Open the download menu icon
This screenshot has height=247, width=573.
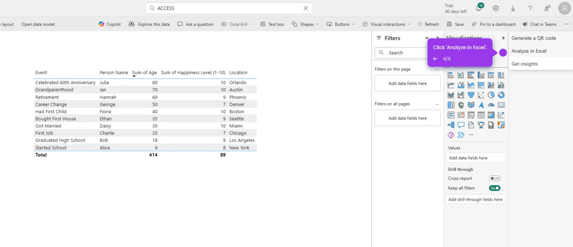pyautogui.click(x=513, y=8)
